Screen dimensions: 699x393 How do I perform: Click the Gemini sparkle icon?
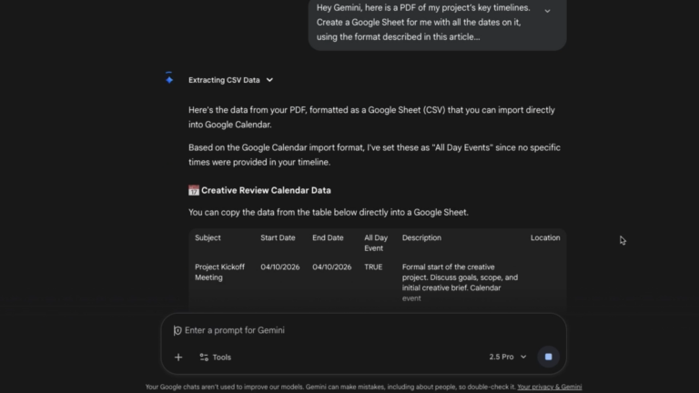coord(169,79)
